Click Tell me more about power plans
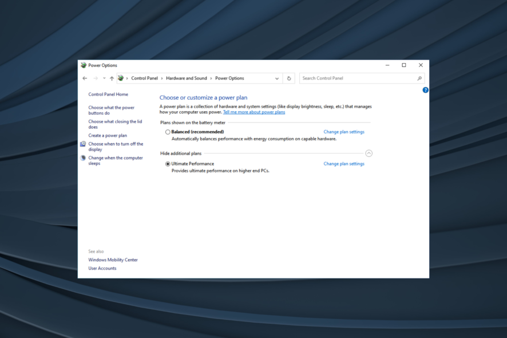The width and height of the screenshot is (507, 338). tap(254, 112)
